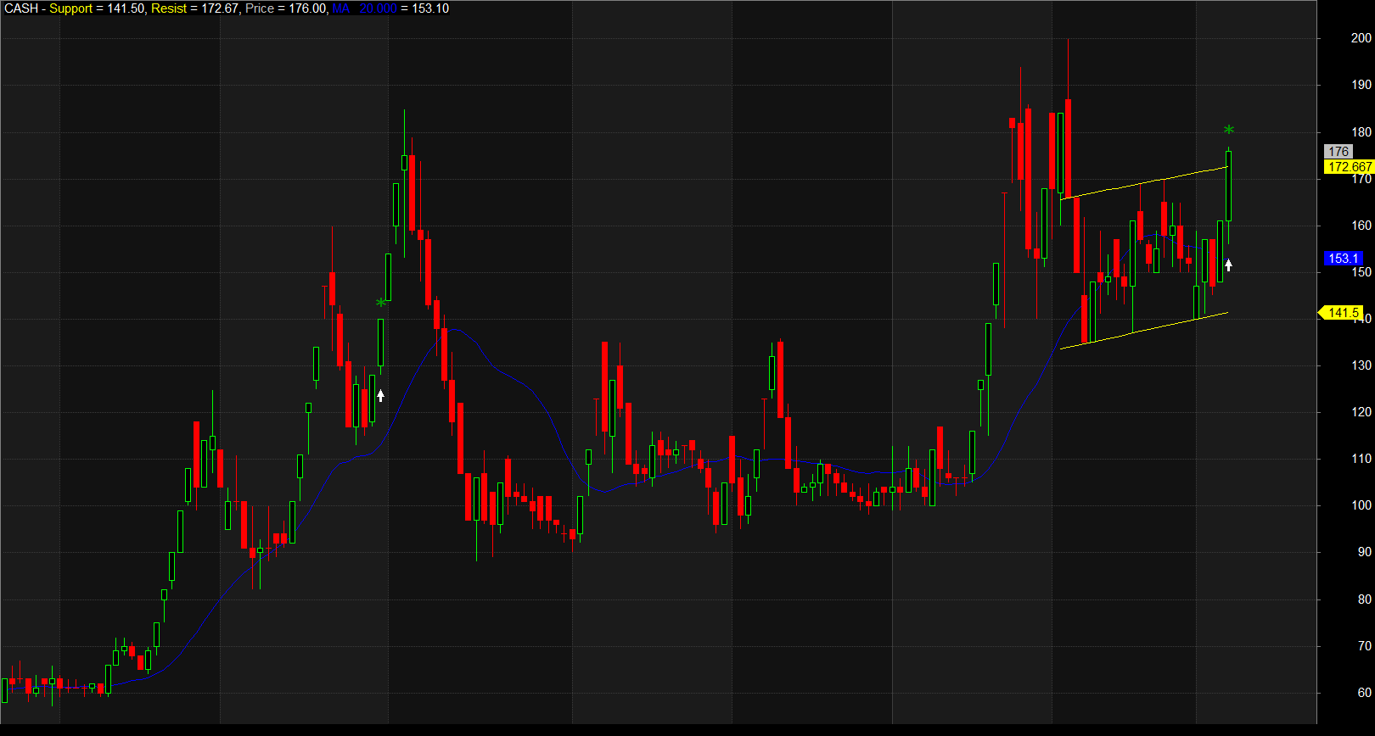Click the 100 label on price axis
The width and height of the screenshot is (1375, 736).
point(1361,505)
